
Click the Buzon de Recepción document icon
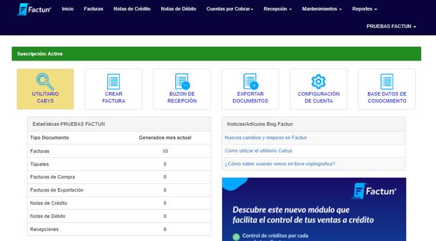pyautogui.click(x=182, y=82)
